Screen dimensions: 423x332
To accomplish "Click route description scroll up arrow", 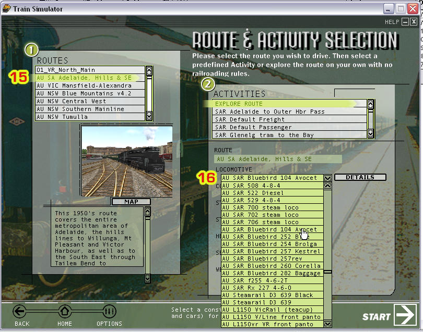I will [x=148, y=212].
